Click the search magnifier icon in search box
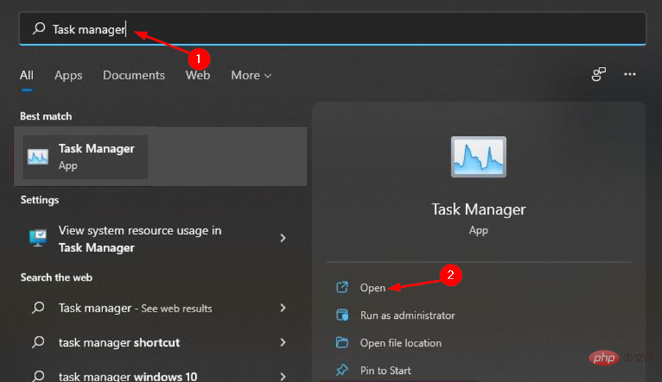662x382 pixels. click(39, 29)
